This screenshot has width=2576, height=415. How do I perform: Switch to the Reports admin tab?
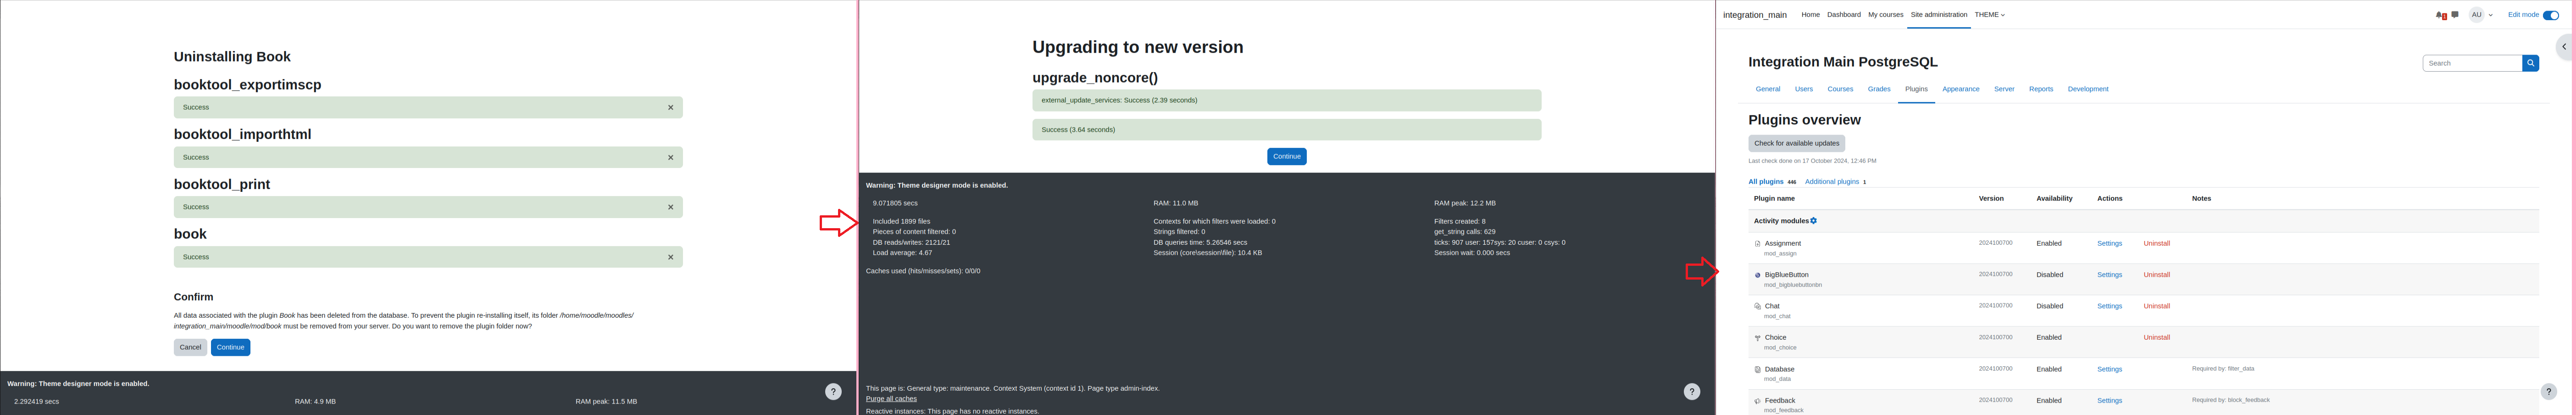(2041, 89)
